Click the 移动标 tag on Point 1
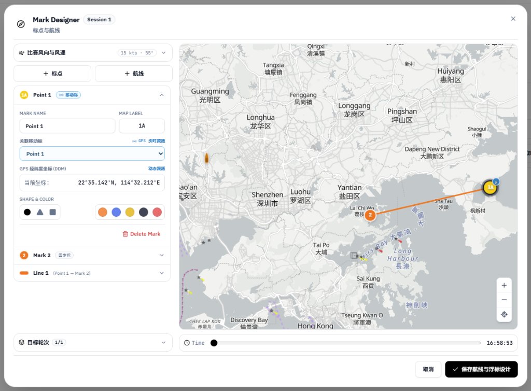This screenshot has width=531, height=391. coord(68,95)
